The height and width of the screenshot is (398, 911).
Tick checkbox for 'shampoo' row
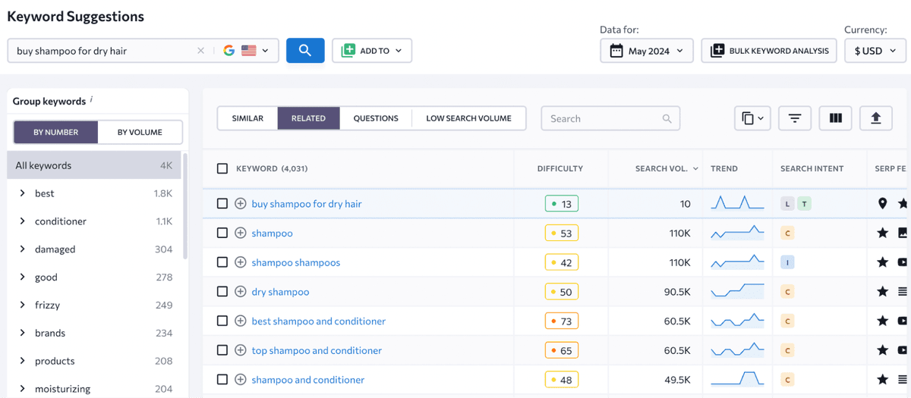[x=222, y=233]
